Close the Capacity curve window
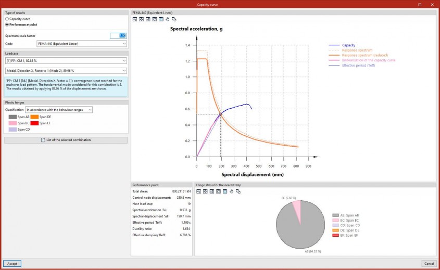The image size is (440, 270). point(432,5)
